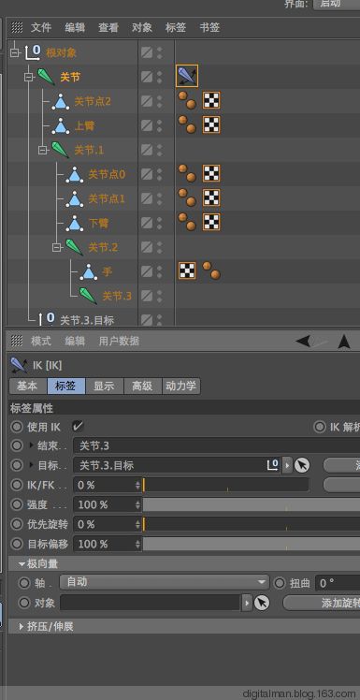
Task: Click the polygon object icon of 关节点2
Action: click(x=60, y=101)
